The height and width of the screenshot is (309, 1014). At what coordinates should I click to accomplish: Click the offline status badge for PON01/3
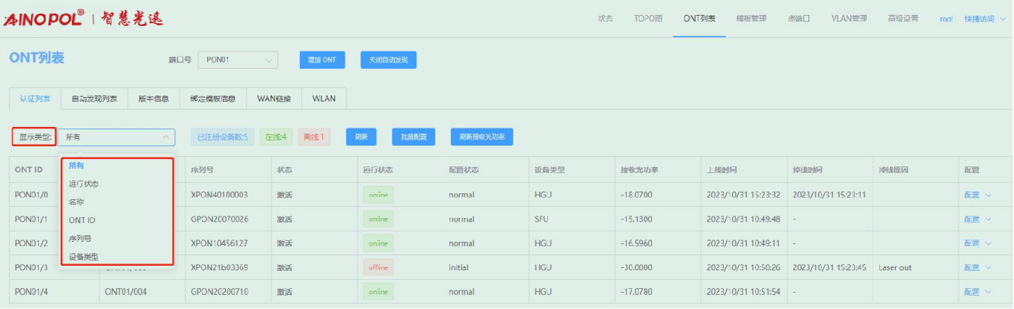click(x=378, y=267)
